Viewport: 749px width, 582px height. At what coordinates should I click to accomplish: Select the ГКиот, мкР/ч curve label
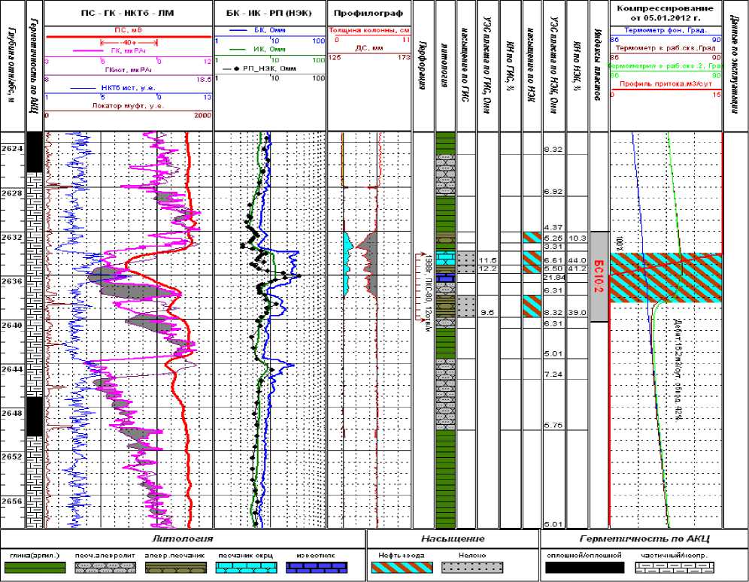pyautogui.click(x=128, y=70)
